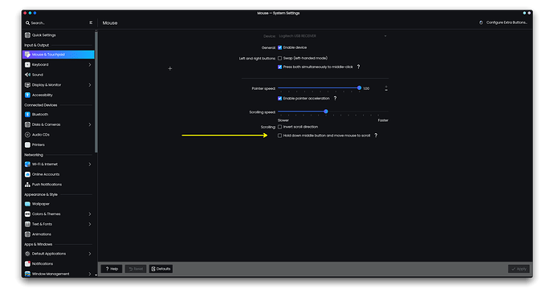Expand Disks & Cameras chevron
The height and width of the screenshot is (301, 554).
(90, 124)
